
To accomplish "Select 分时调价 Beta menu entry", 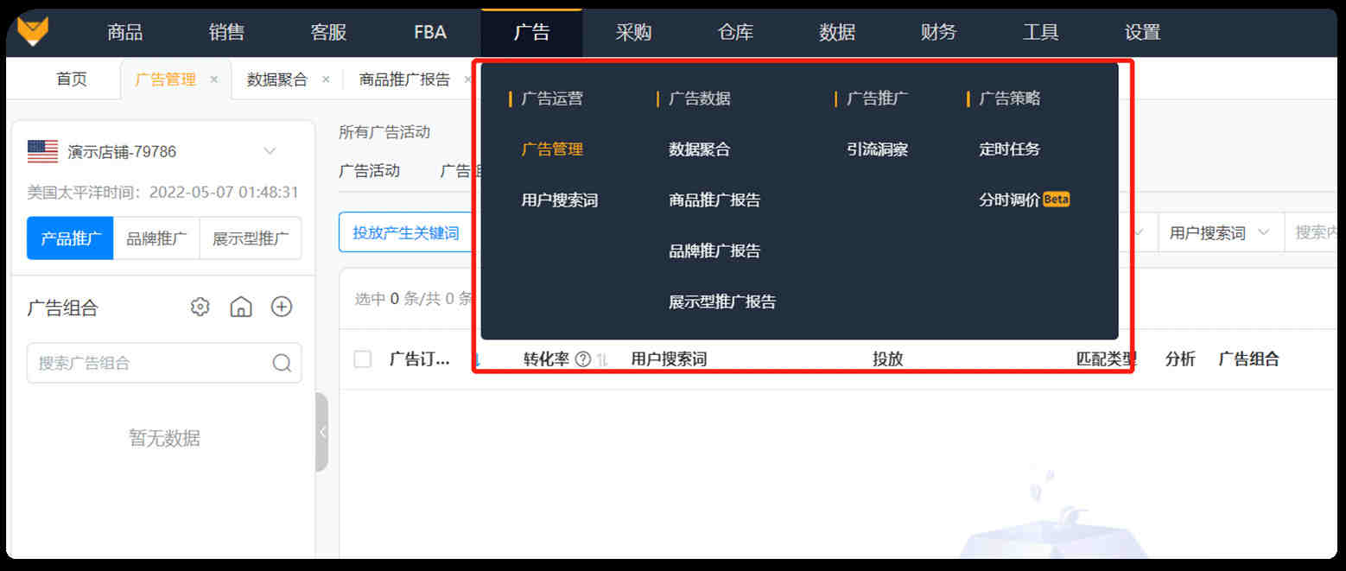I will tap(1023, 200).
